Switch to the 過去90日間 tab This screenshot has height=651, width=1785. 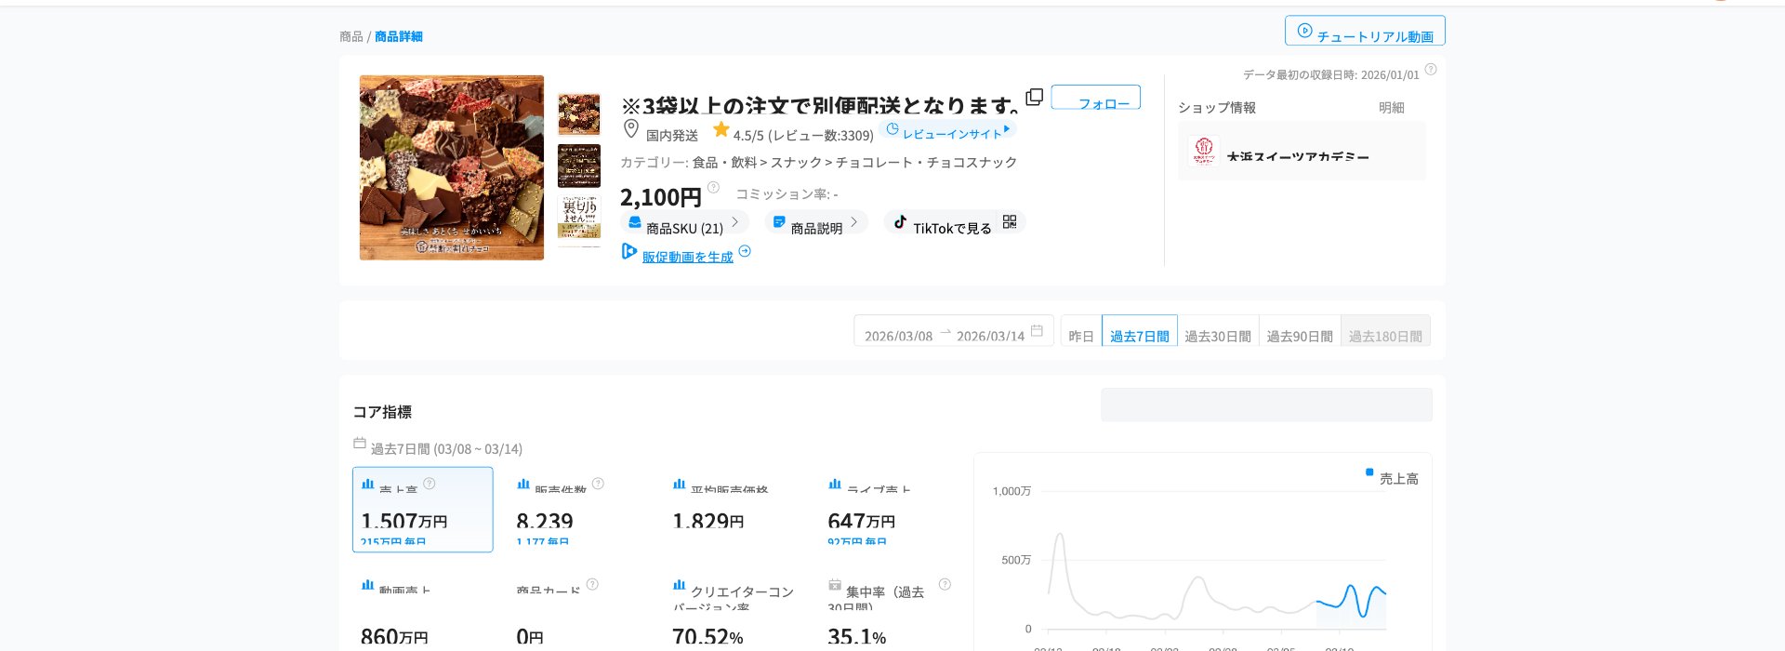coord(1300,331)
